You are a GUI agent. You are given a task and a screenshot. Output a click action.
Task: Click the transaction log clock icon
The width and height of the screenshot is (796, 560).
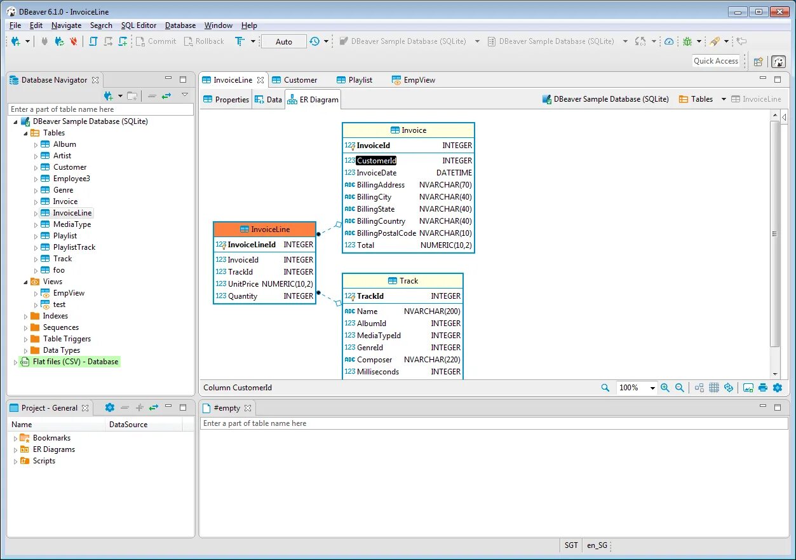point(314,41)
